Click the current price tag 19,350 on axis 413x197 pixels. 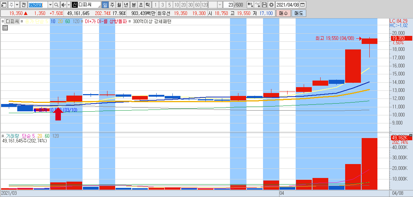coord(402,38)
